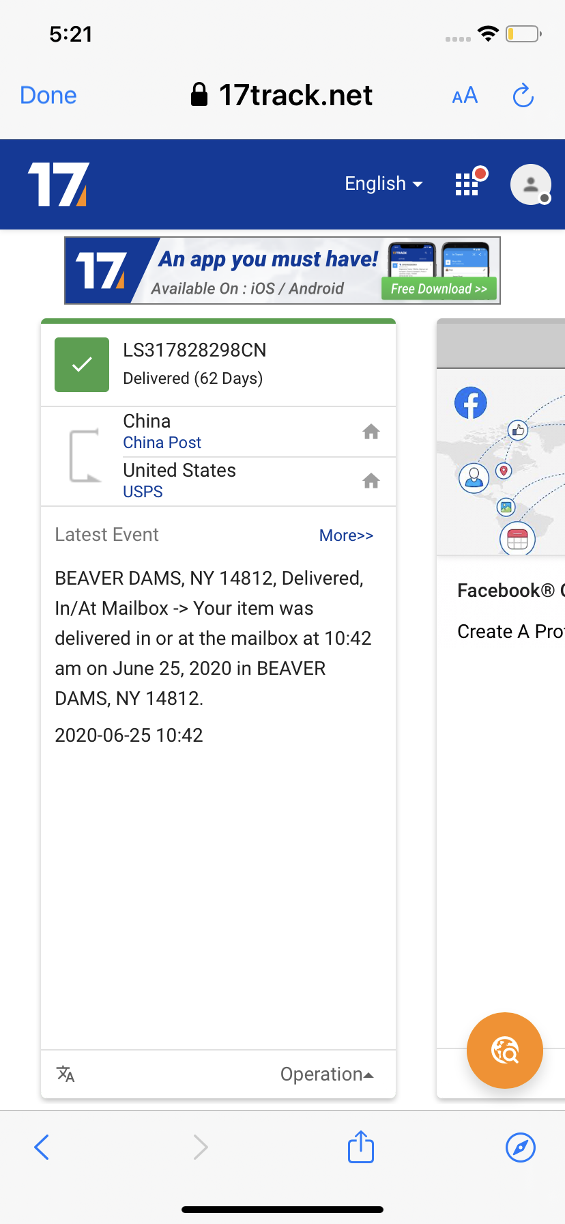Open the USPS carrier link
The height and width of the screenshot is (1224, 565).
[143, 492]
